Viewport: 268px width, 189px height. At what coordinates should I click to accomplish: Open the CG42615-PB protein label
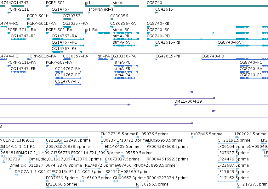pos(168,56)
